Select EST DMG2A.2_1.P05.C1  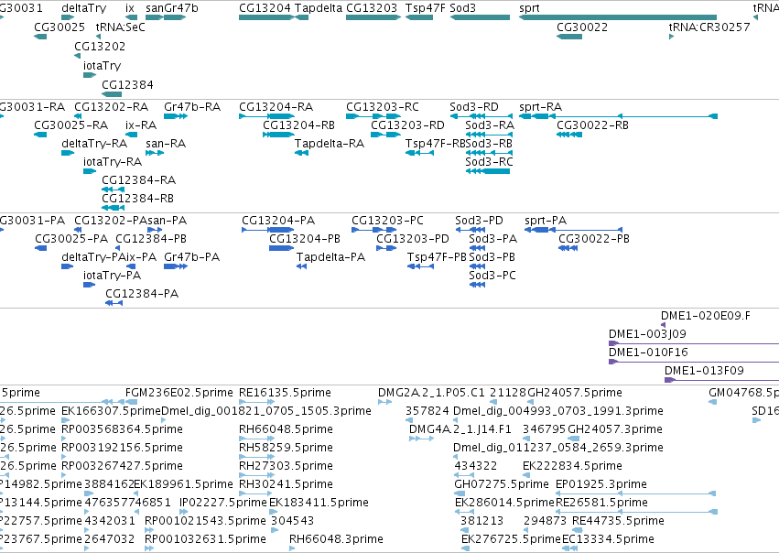(431, 393)
